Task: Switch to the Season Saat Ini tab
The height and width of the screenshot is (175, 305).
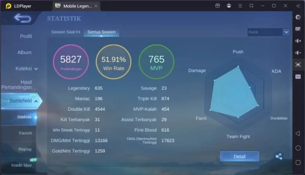Action: (66, 32)
